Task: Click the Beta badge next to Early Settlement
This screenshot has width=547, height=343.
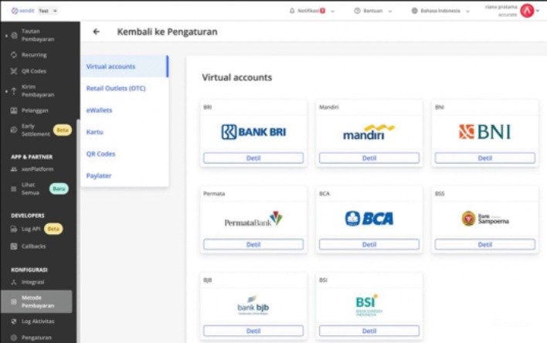Action: (x=63, y=130)
